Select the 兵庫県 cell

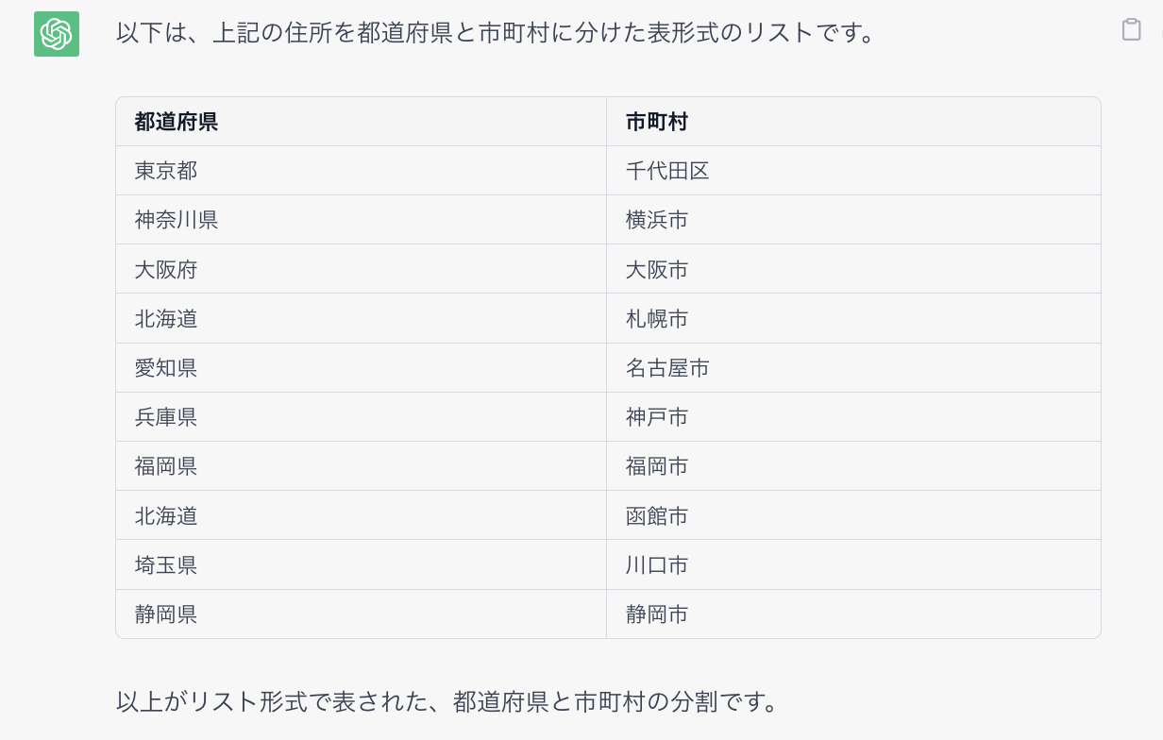[x=361, y=417]
